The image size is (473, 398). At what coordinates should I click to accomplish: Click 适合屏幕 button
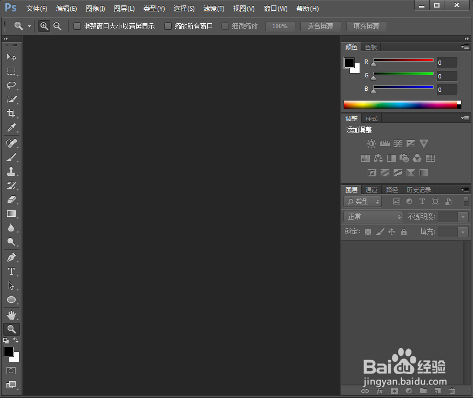point(320,26)
